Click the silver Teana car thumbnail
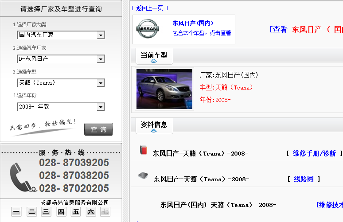This screenshot has width=343, height=222. coord(164,89)
